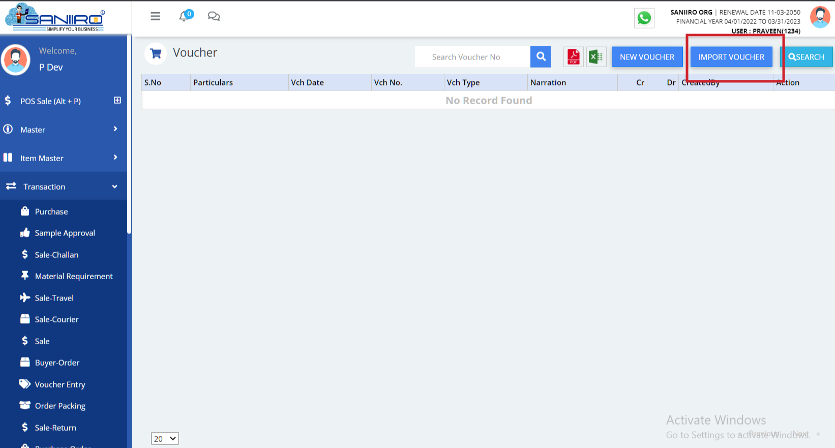This screenshot has height=448, width=835.
Task: Open Purchase in the sidebar
Action: pos(51,212)
